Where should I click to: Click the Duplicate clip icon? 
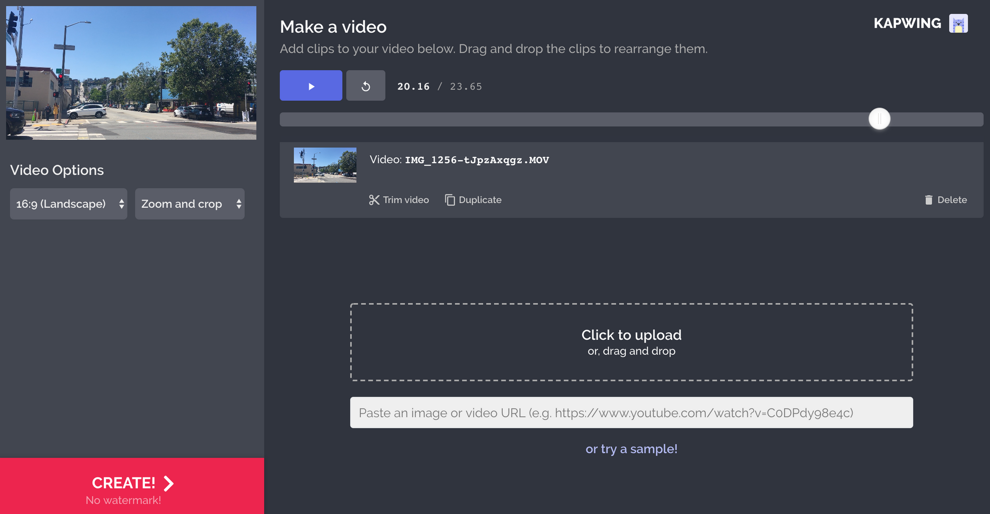point(449,199)
